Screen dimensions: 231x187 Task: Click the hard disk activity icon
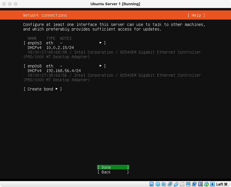[152, 184]
